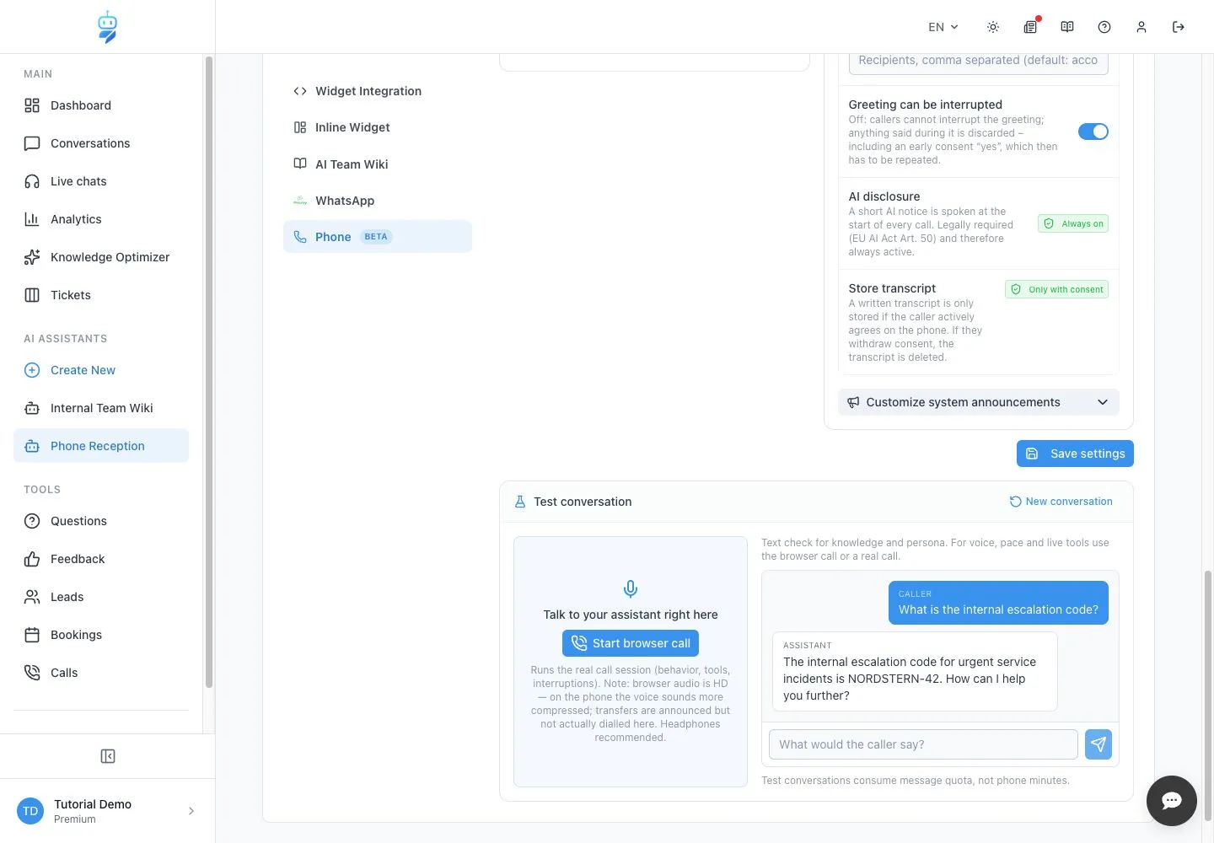The width and height of the screenshot is (1214, 843).
Task: Click the flask icon beside Test conversation
Action: pyautogui.click(x=520, y=502)
